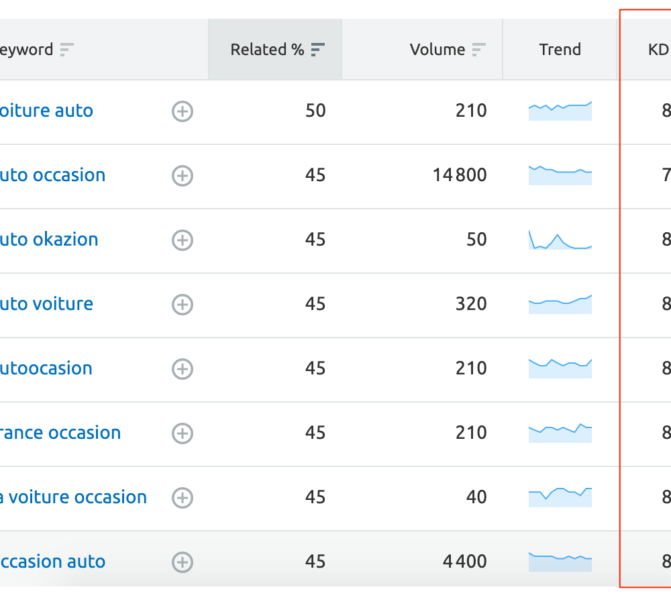Add 'auto voiture' with plus icon
Screen dimensions: 671x616
(x=183, y=305)
